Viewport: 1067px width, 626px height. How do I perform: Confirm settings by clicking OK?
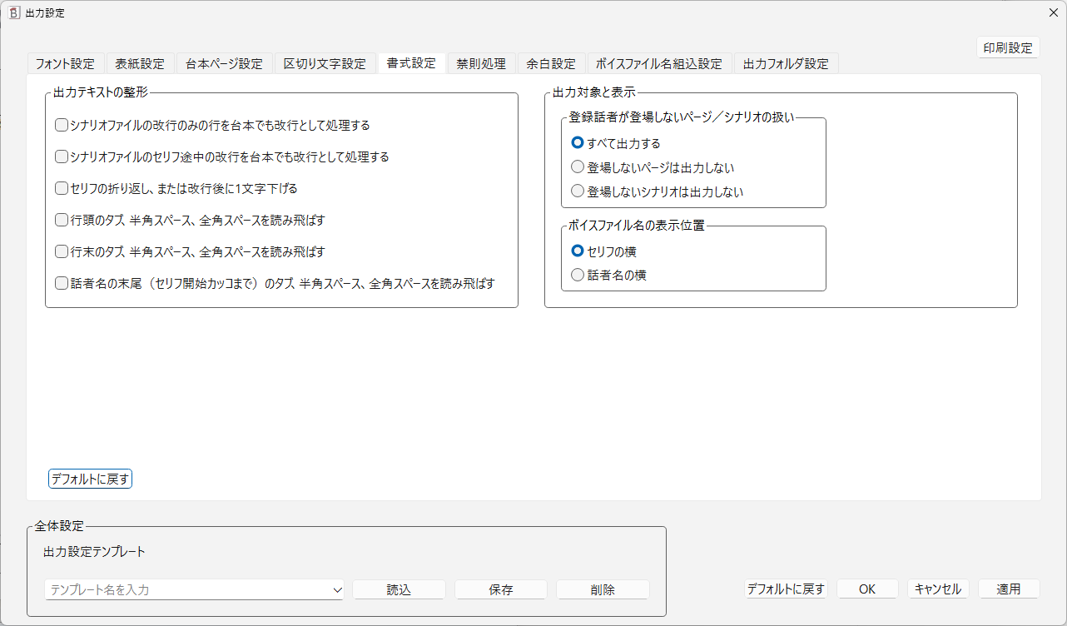point(867,589)
